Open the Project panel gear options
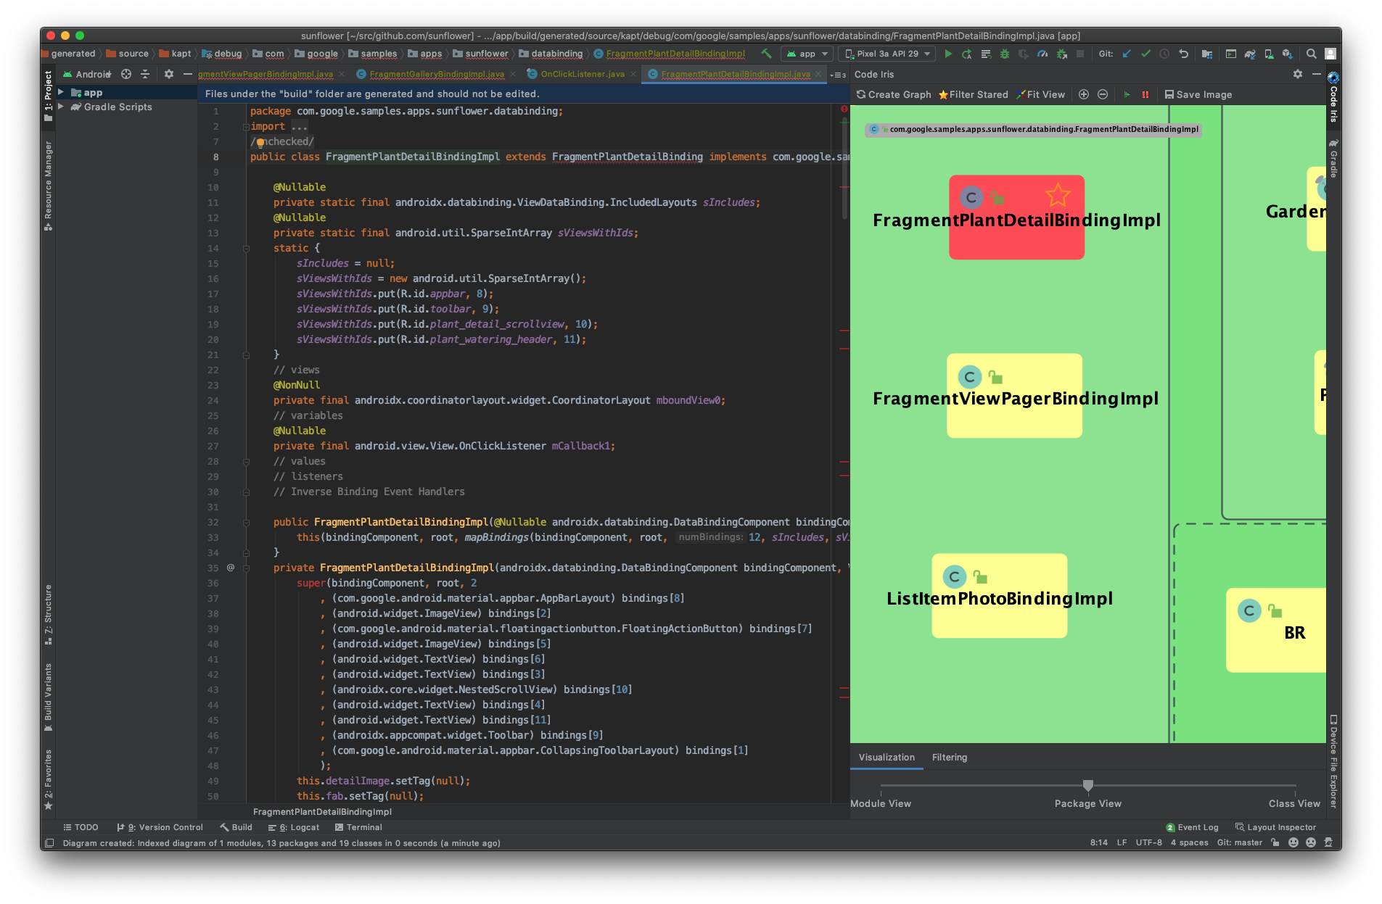 169,74
